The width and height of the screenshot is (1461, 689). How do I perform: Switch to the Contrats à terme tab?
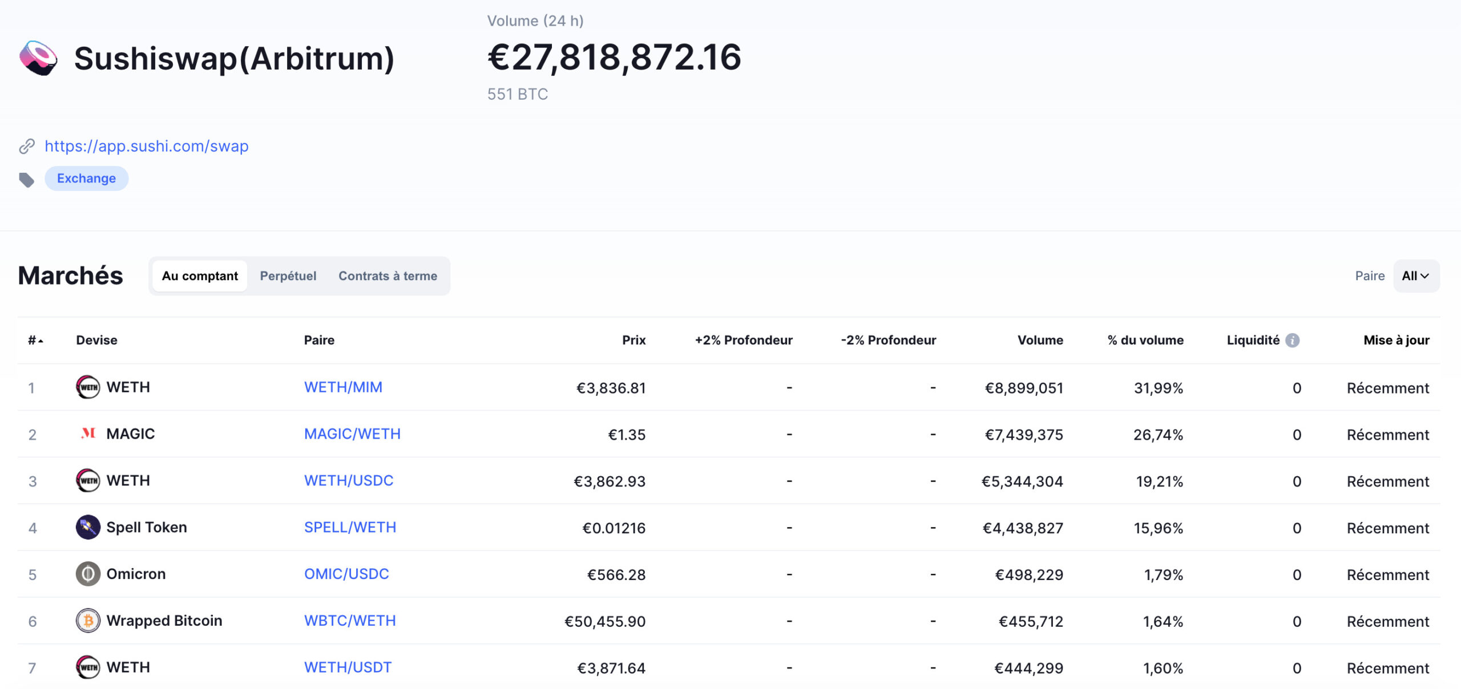point(388,276)
